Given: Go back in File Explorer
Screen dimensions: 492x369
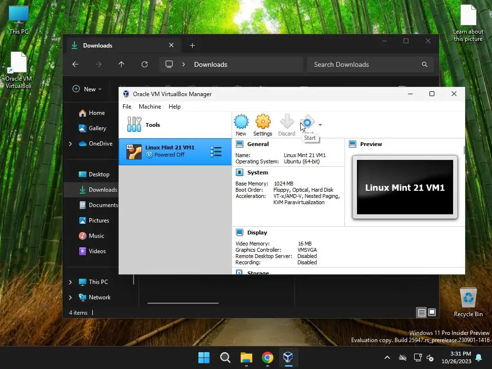Looking at the screenshot, I should click(x=75, y=64).
